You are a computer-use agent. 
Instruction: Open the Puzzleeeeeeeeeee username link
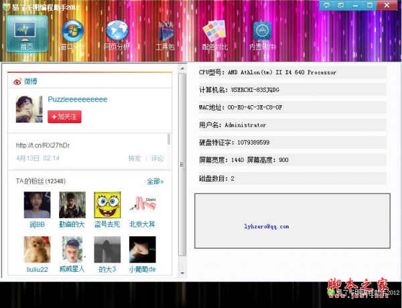click(x=78, y=99)
